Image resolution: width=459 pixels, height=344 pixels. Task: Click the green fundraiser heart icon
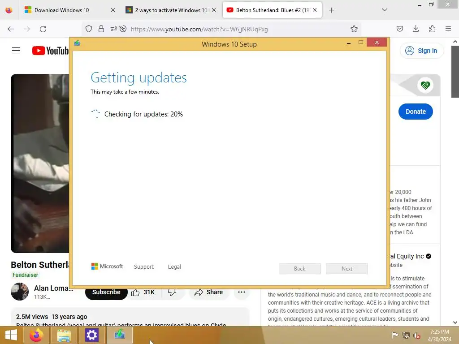[x=425, y=85]
